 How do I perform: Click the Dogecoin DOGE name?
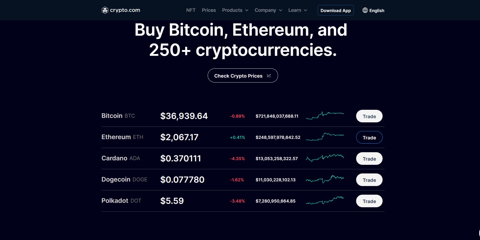(124, 179)
